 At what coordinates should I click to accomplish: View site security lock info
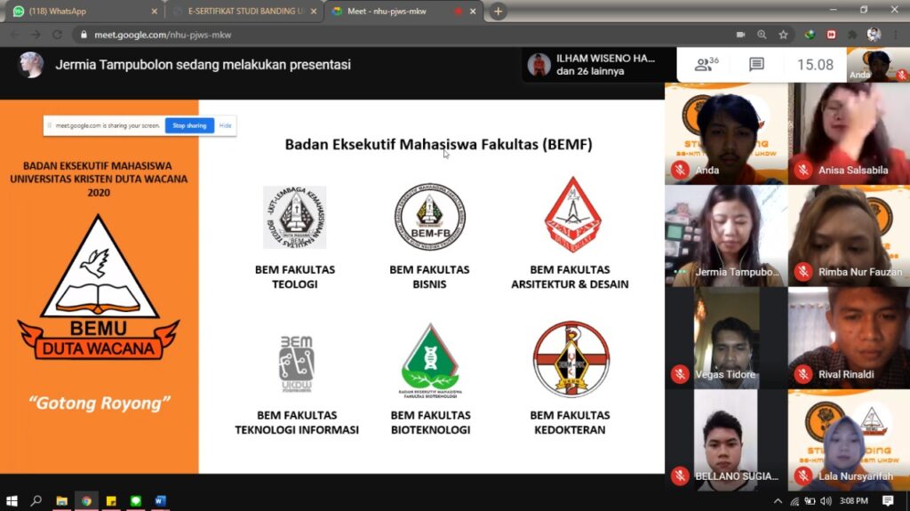pos(84,35)
